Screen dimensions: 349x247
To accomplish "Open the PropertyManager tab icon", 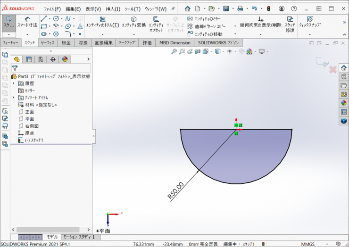I will (29, 59).
